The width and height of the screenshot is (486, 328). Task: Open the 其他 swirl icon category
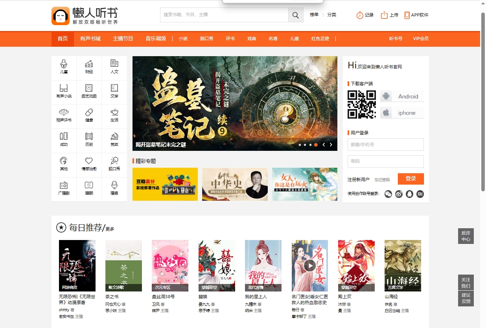coord(64,164)
